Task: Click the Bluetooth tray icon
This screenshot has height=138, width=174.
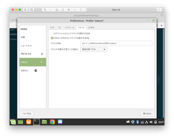Action: point(138,122)
